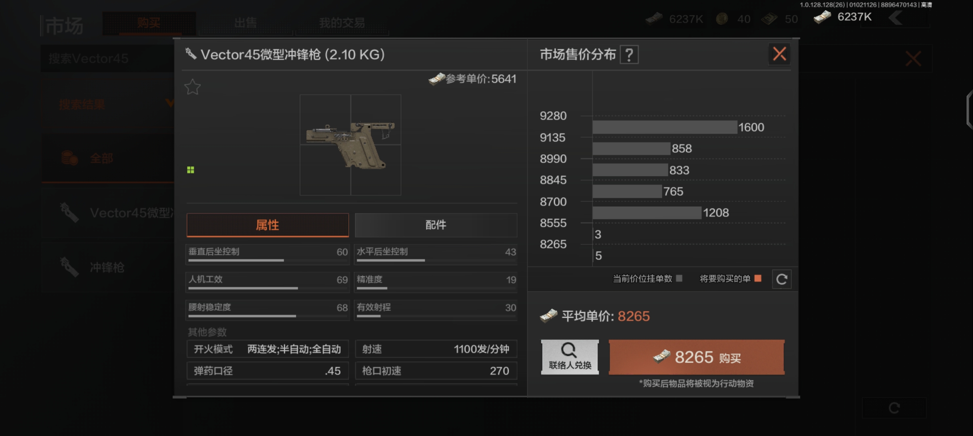Favorite the Vector45 with the star icon
This screenshot has width=973, height=436.
click(x=193, y=87)
